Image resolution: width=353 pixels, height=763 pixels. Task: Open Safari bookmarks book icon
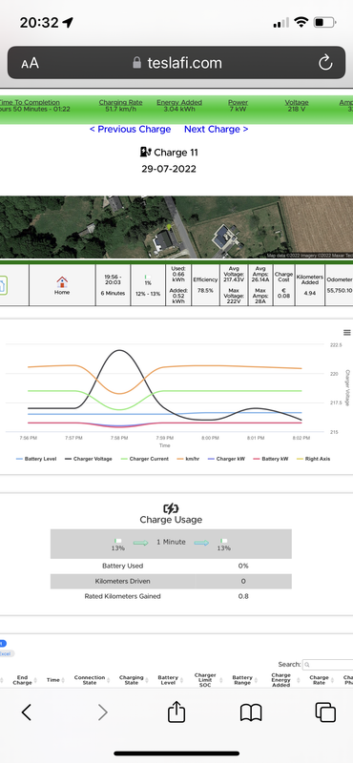coord(251,712)
